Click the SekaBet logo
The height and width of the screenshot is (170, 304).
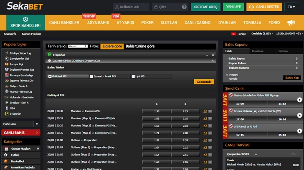click(25, 6)
